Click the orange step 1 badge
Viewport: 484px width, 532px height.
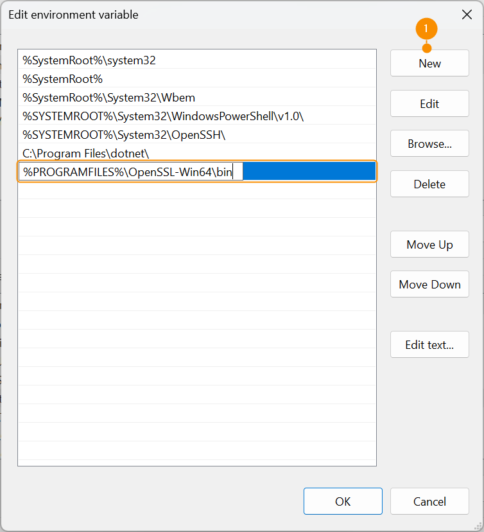pyautogui.click(x=426, y=28)
